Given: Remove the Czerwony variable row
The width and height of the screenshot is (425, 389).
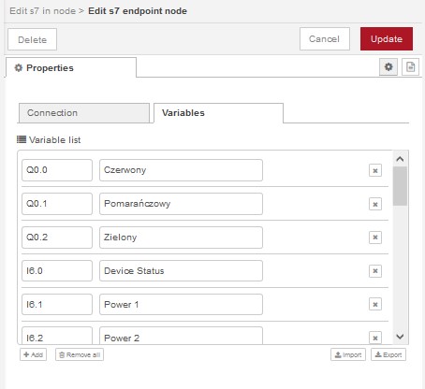Looking at the screenshot, I should point(375,170).
